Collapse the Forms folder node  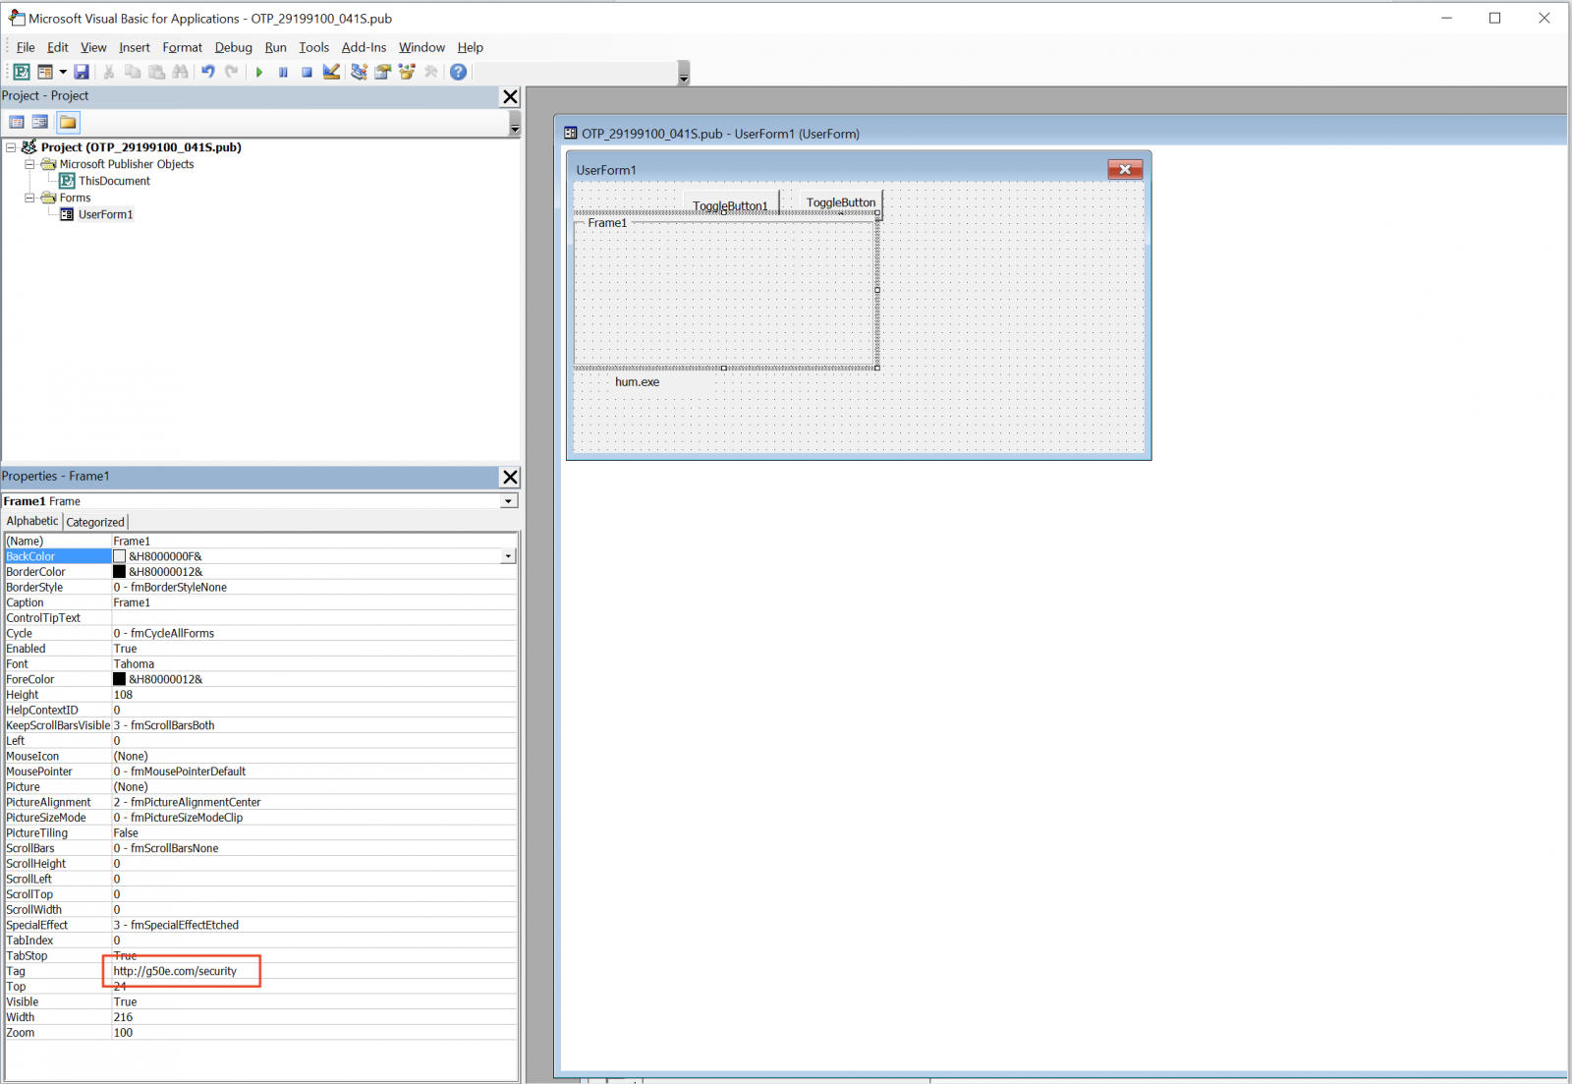pos(29,198)
